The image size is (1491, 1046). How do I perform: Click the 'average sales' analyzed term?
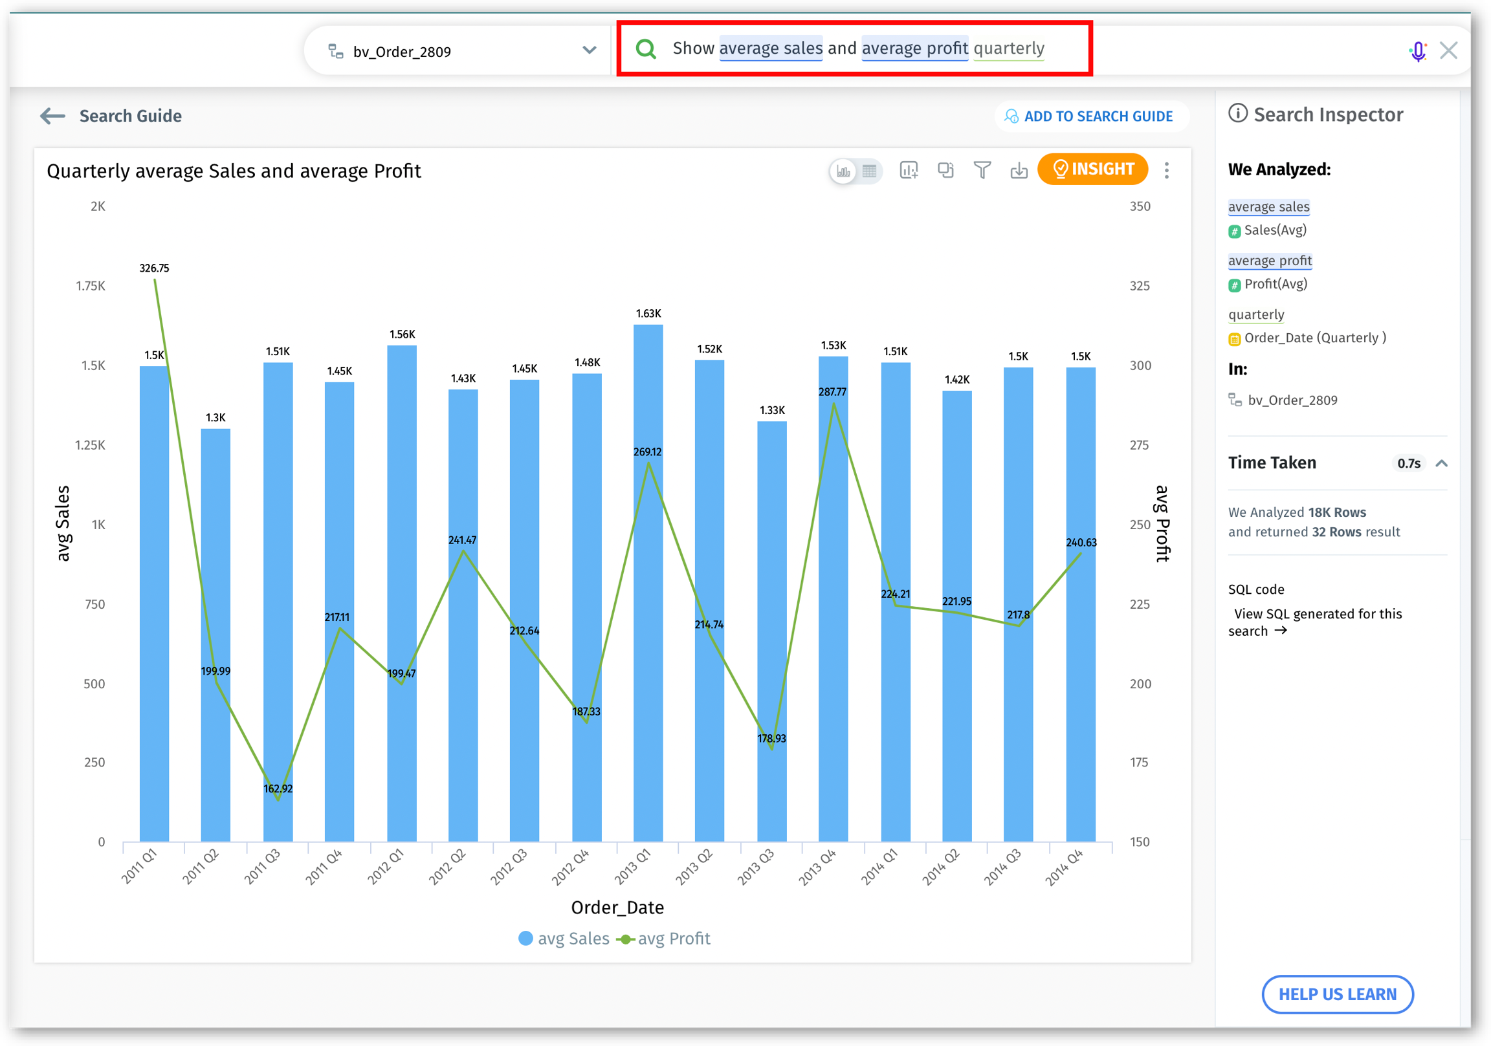click(x=1268, y=207)
